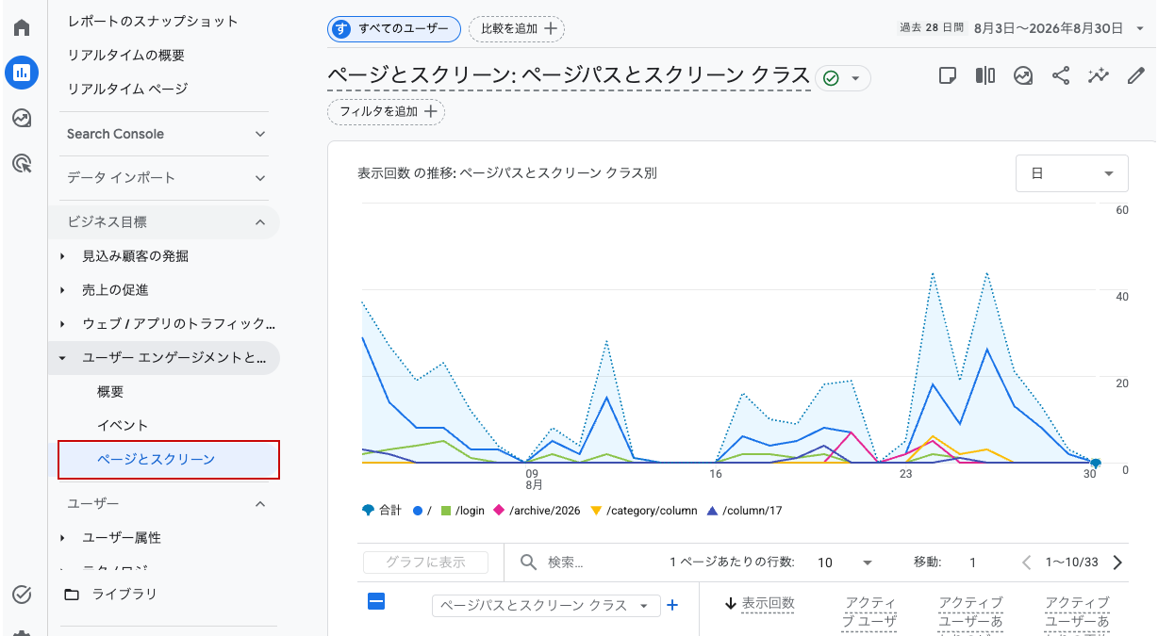
Task: Click the compare columns icon in the toolbar
Action: click(985, 76)
